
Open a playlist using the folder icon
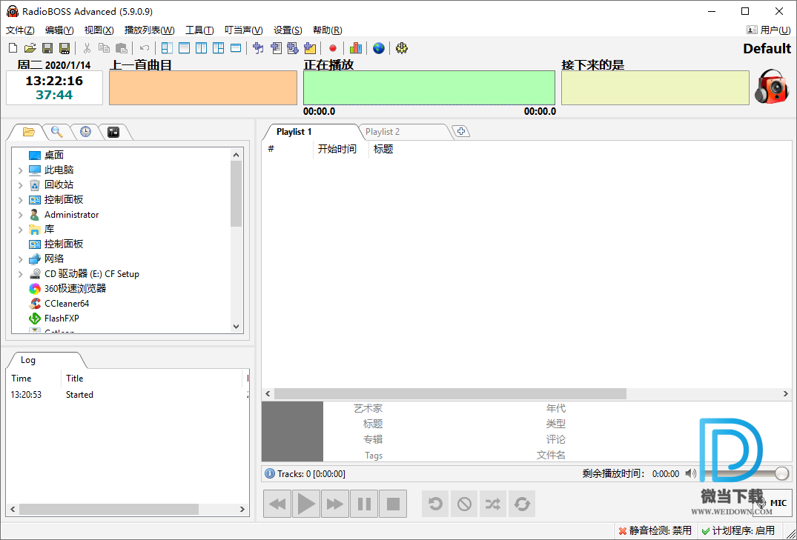pos(30,48)
